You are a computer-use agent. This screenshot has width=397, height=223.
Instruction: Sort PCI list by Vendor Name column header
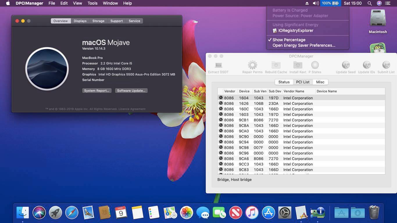tap(298, 91)
